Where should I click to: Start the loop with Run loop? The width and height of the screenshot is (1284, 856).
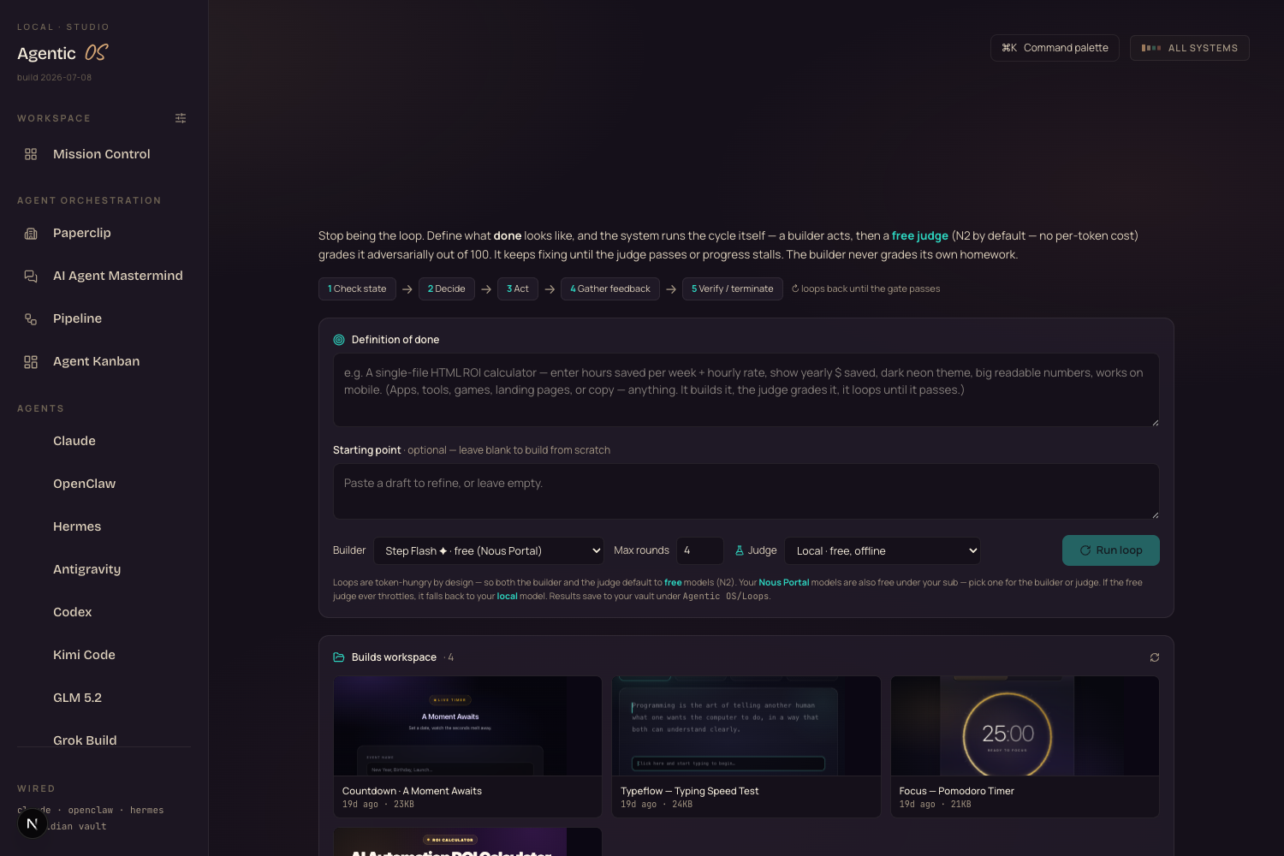(x=1111, y=550)
